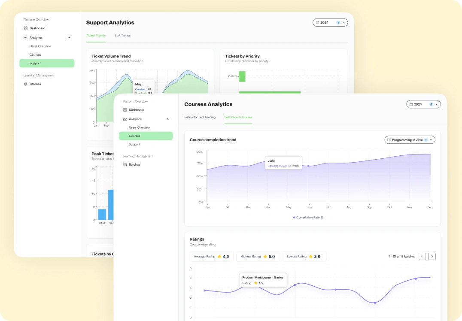
Task: Click Analytics chart icon in Courses Analytics sidebar
Action: 125,119
